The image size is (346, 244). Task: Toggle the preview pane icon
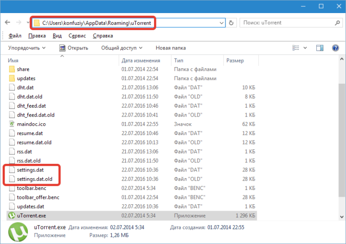(320, 48)
